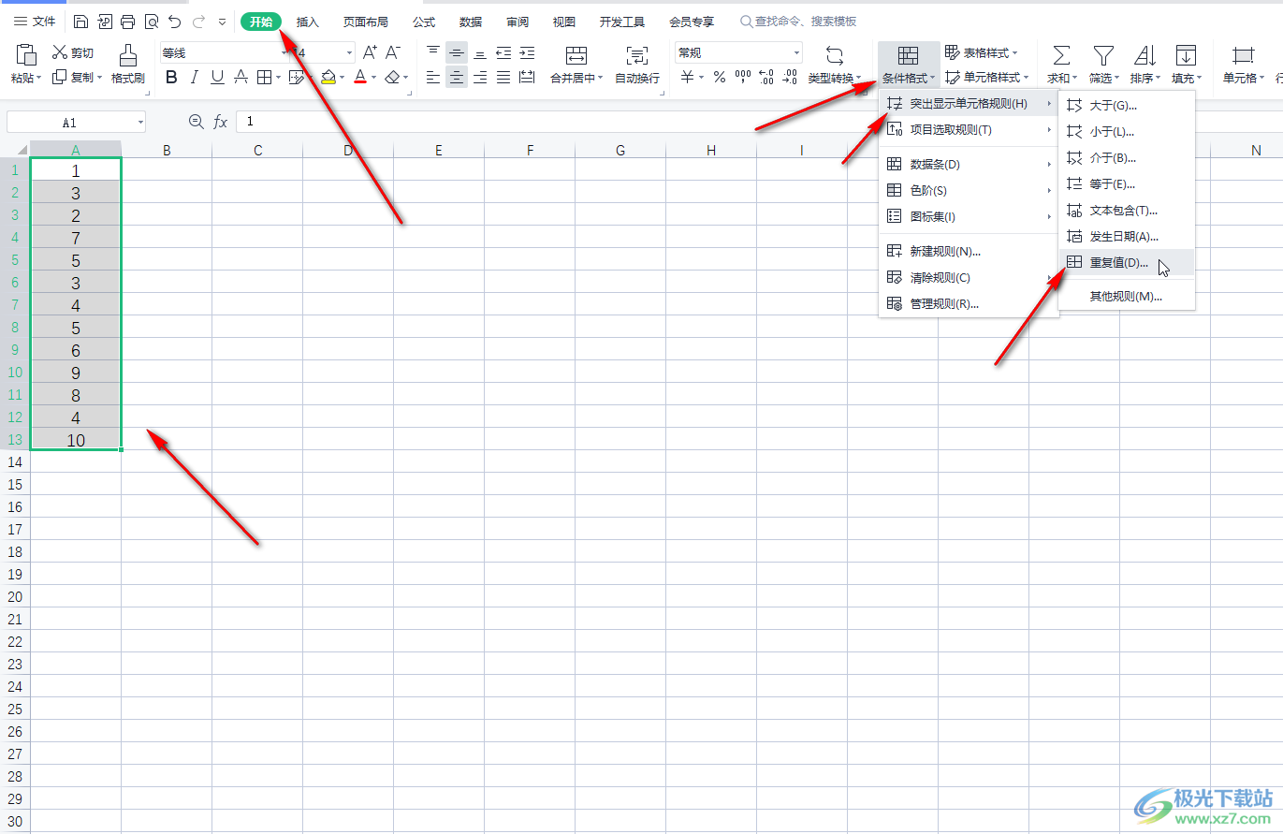This screenshot has height=834, width=1283.
Task: Align cell text to the bottom
Action: 480,52
